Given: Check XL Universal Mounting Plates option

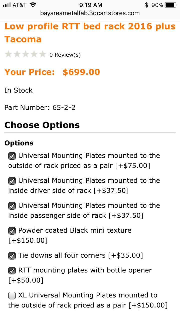Looking at the screenshot, I should [x=12, y=296].
